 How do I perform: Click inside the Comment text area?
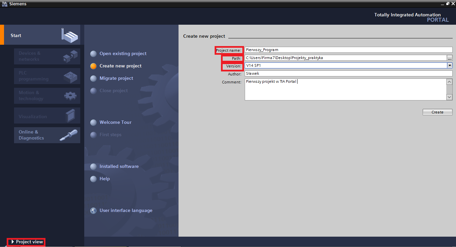click(344, 89)
